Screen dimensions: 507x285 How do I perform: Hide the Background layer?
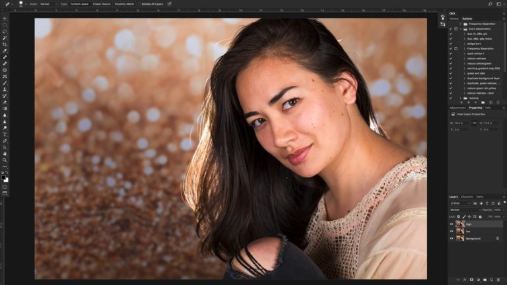pyautogui.click(x=452, y=238)
